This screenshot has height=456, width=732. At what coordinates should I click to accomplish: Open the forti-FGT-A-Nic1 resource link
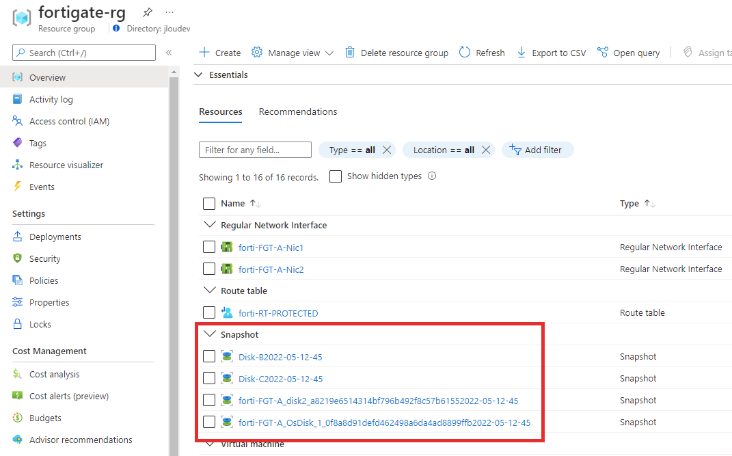(x=271, y=247)
